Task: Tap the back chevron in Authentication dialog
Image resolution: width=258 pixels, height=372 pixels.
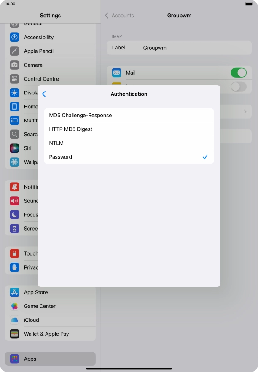Action: tap(44, 94)
